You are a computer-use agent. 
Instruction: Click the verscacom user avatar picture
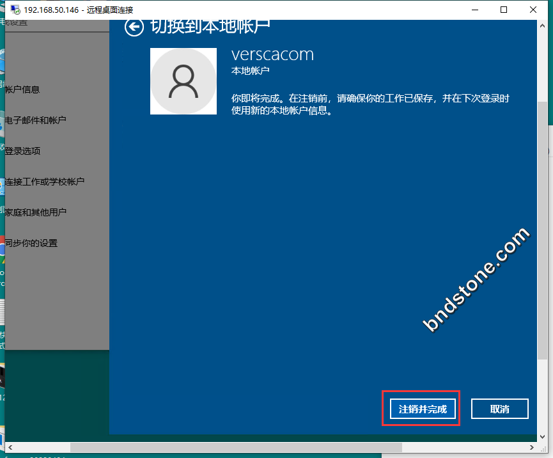pyautogui.click(x=183, y=81)
